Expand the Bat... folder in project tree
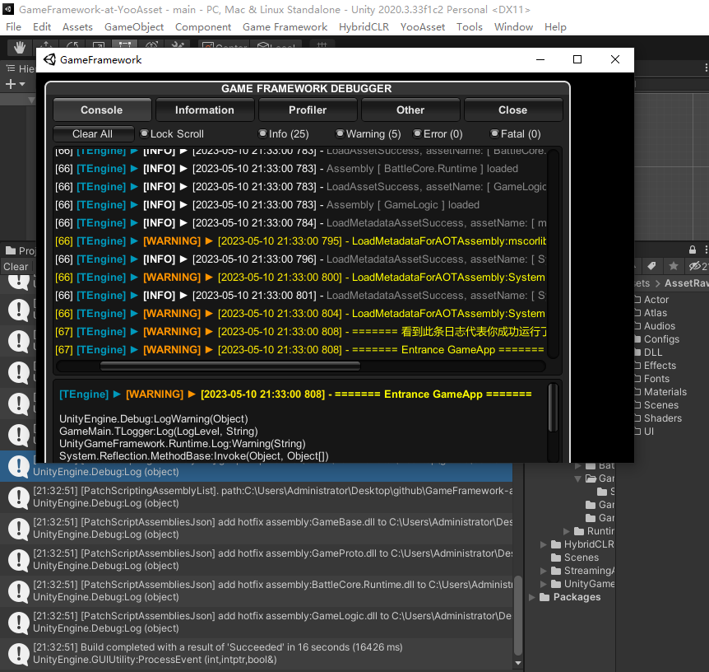The image size is (709, 672). tap(577, 465)
